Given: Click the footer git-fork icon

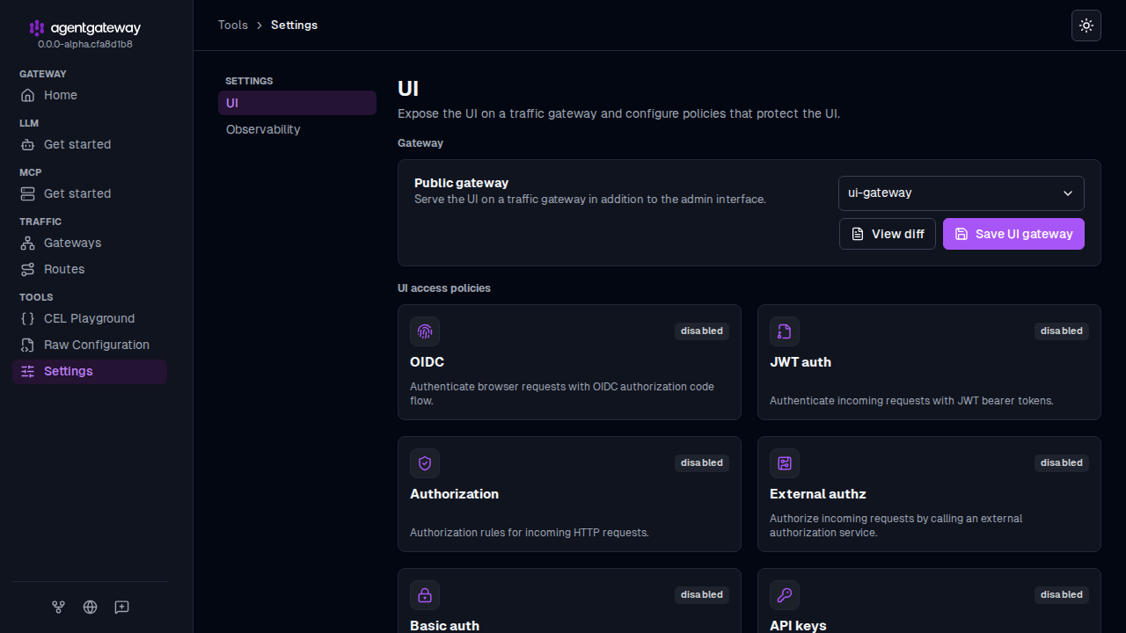Looking at the screenshot, I should click(x=58, y=607).
